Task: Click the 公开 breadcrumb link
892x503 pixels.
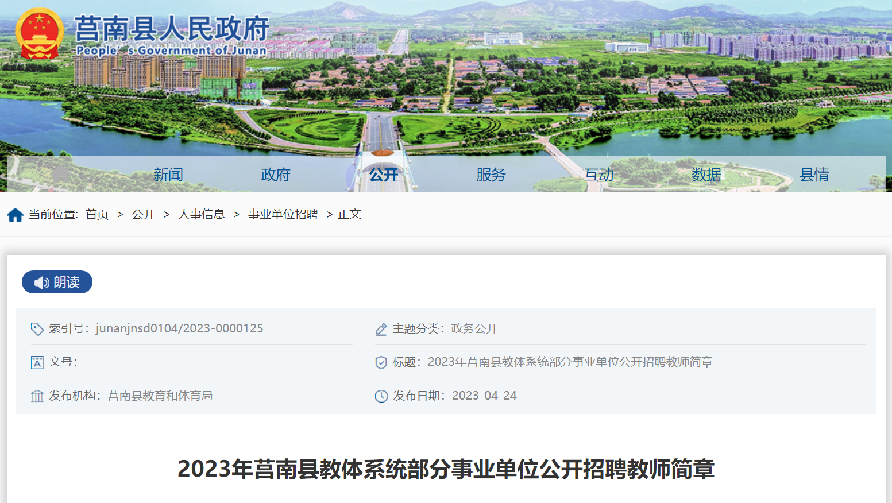Action: [144, 214]
